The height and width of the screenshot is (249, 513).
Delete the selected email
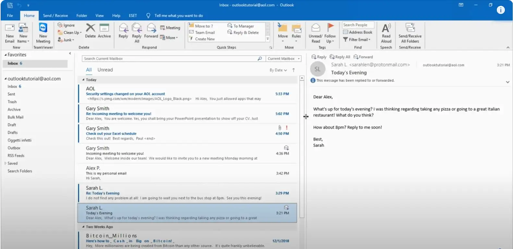click(x=90, y=31)
